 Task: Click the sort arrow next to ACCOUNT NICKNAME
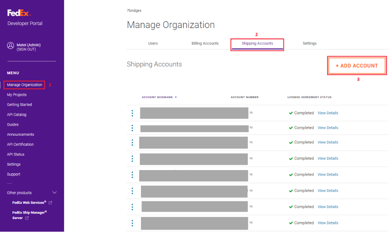tap(176, 97)
